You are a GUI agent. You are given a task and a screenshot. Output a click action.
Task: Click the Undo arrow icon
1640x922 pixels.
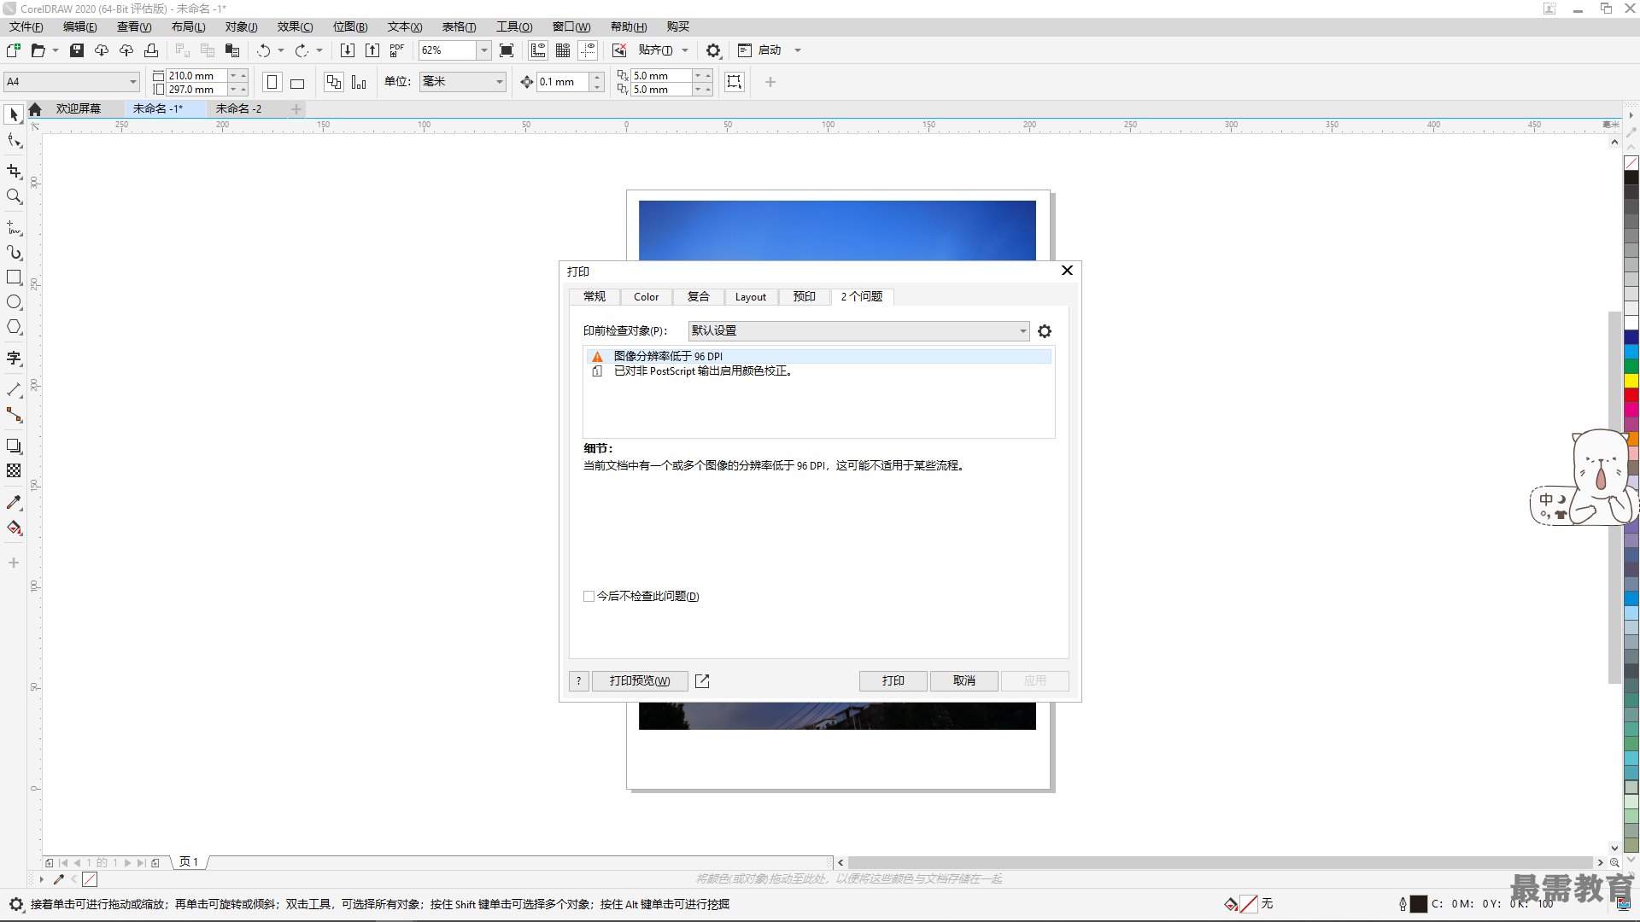[x=264, y=50]
